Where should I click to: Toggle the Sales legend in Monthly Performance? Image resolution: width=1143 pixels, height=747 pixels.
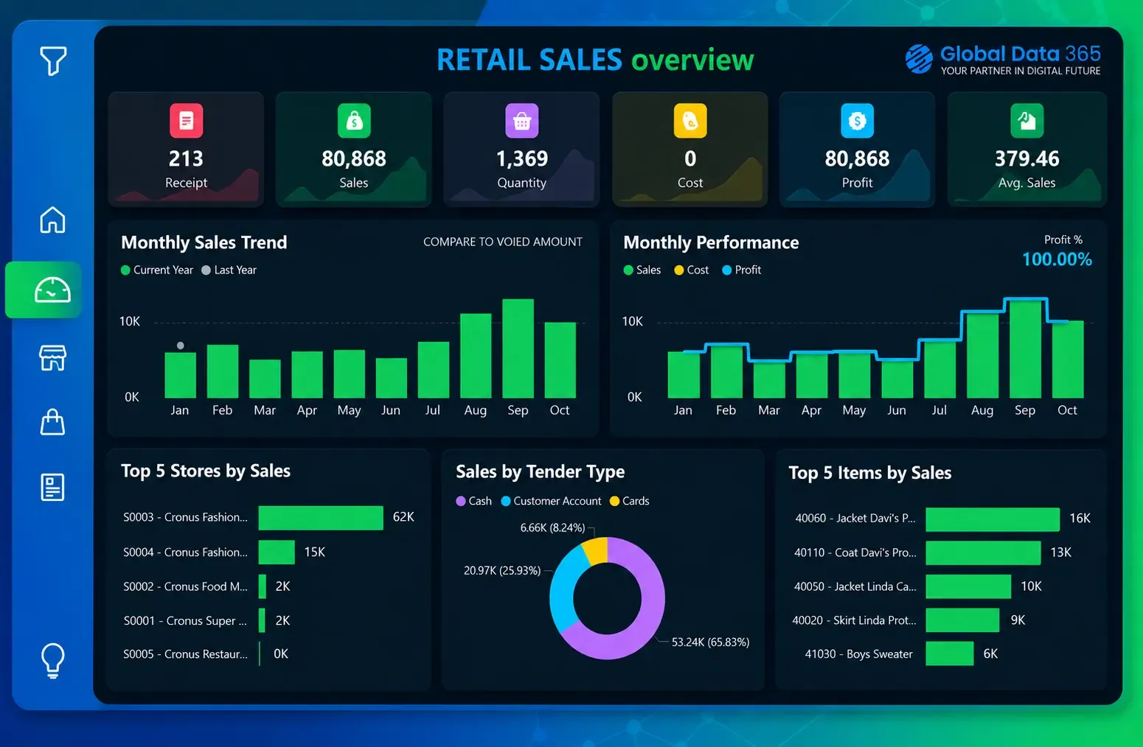642,270
